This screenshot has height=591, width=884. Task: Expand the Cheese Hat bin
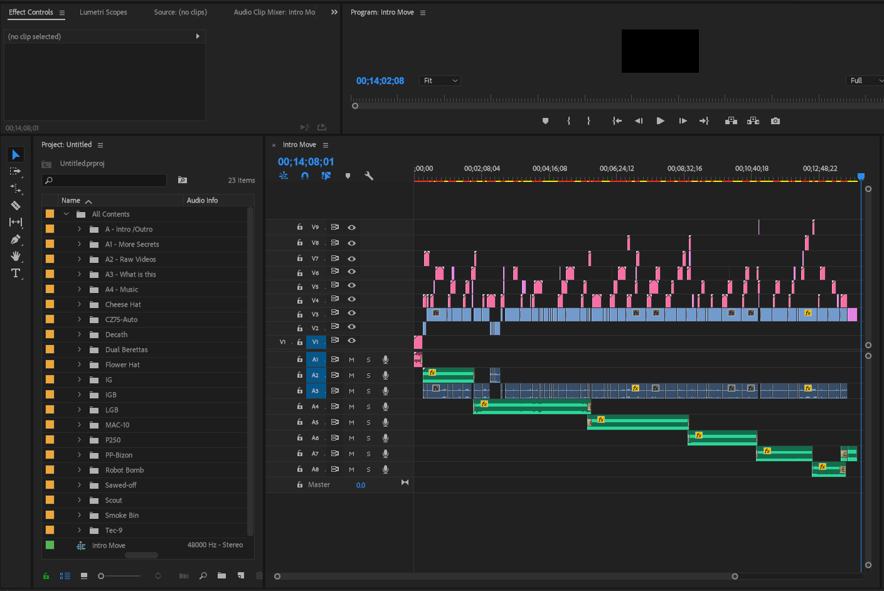tap(79, 304)
